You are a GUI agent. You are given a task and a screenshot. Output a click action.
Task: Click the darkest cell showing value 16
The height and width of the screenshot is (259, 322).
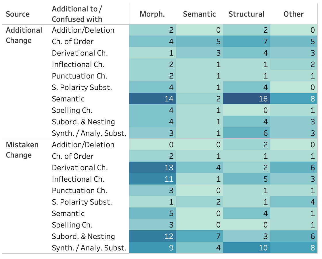coord(246,99)
